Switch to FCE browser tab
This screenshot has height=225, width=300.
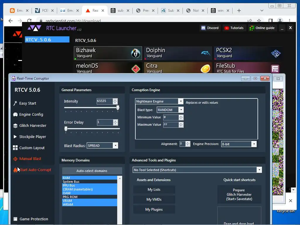click(45, 11)
